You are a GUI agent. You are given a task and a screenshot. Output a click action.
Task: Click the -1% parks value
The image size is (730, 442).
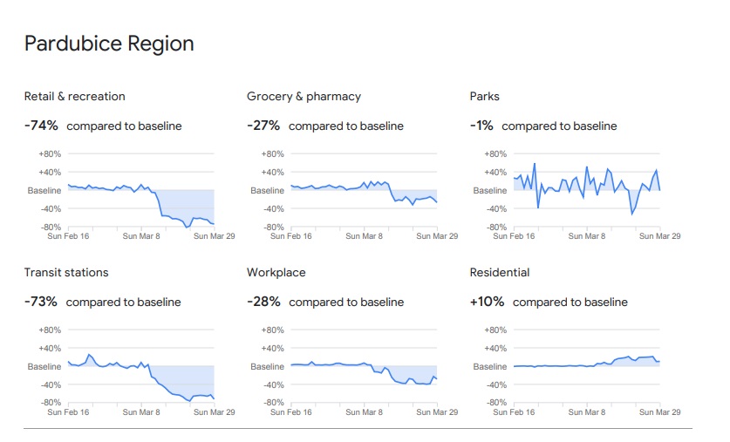tap(481, 126)
